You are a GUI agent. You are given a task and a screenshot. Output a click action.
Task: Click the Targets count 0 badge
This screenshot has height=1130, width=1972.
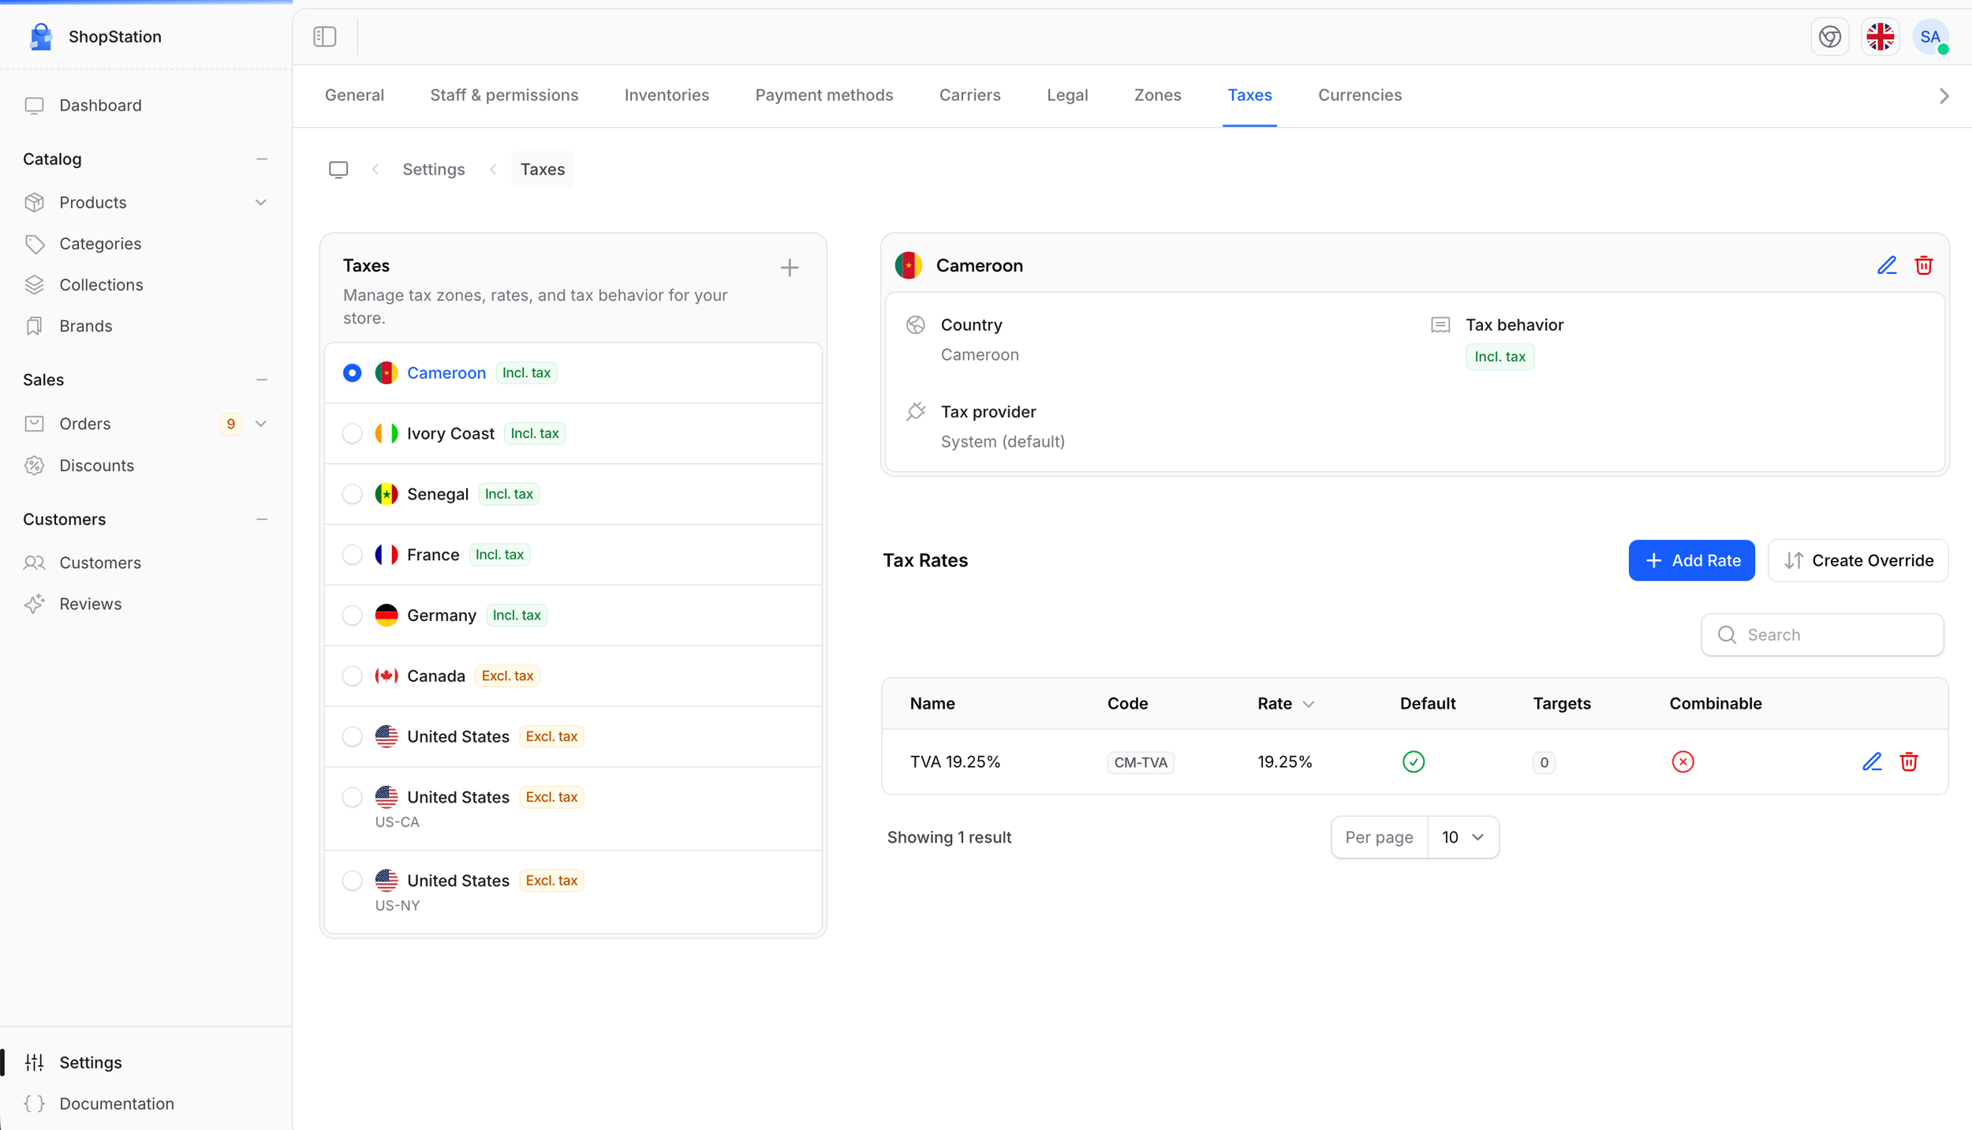point(1544,763)
